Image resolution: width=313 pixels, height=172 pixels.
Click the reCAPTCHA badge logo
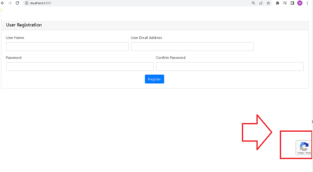(304, 147)
